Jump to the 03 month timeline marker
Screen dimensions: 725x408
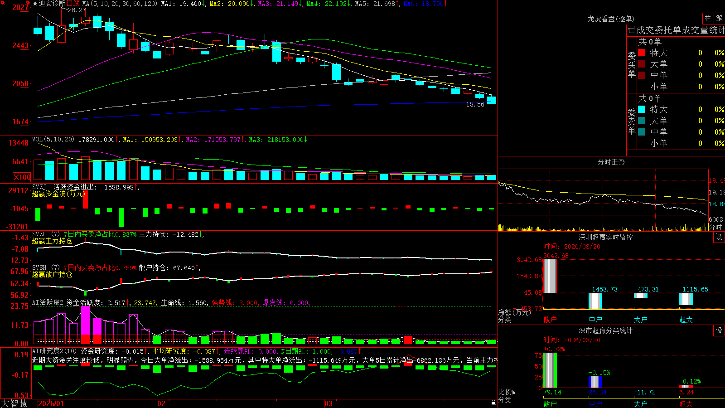click(x=329, y=403)
